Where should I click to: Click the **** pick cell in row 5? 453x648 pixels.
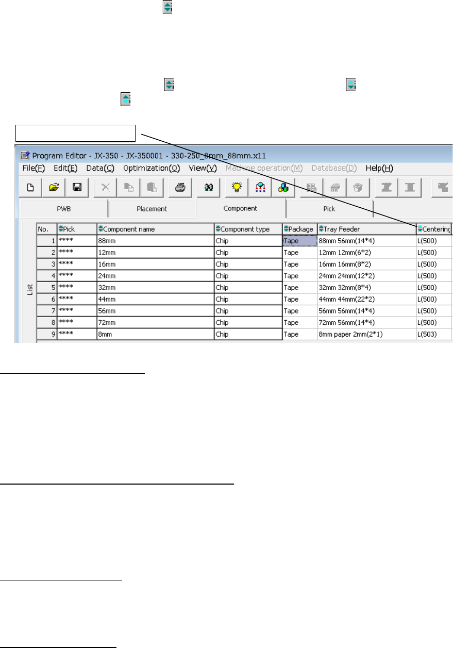pos(77,288)
